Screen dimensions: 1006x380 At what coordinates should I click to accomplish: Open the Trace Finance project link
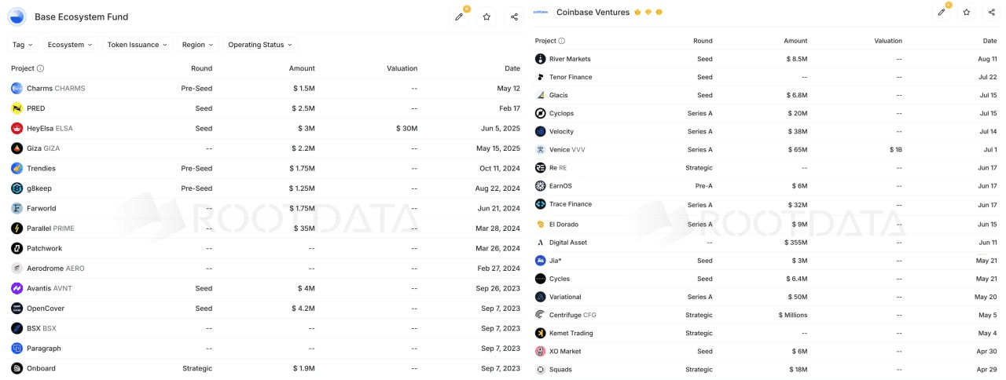[571, 204]
